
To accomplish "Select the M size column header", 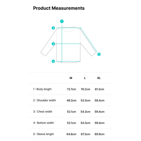I will tap(71, 78).
